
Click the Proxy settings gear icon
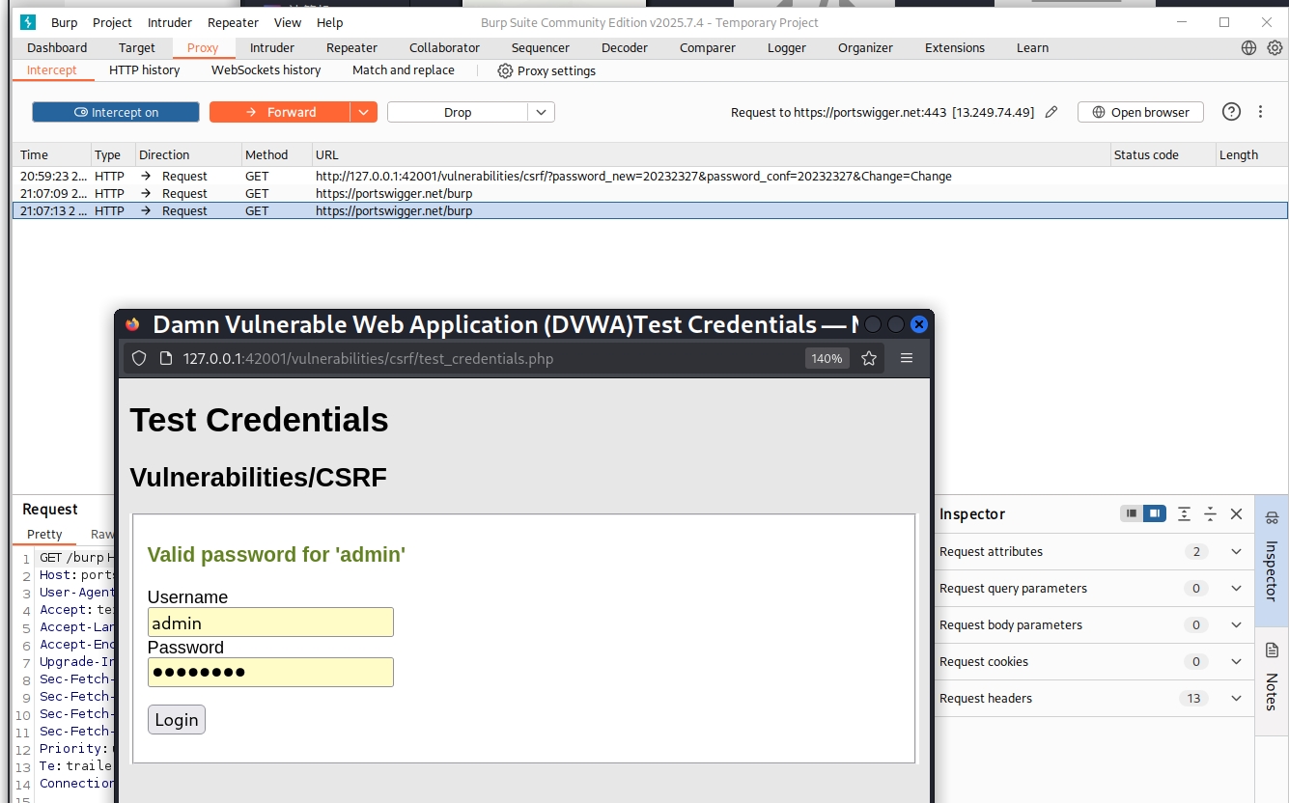click(x=505, y=70)
